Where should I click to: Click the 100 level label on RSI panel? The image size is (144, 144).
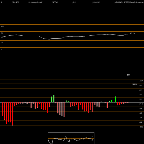click(x=2, y=26)
